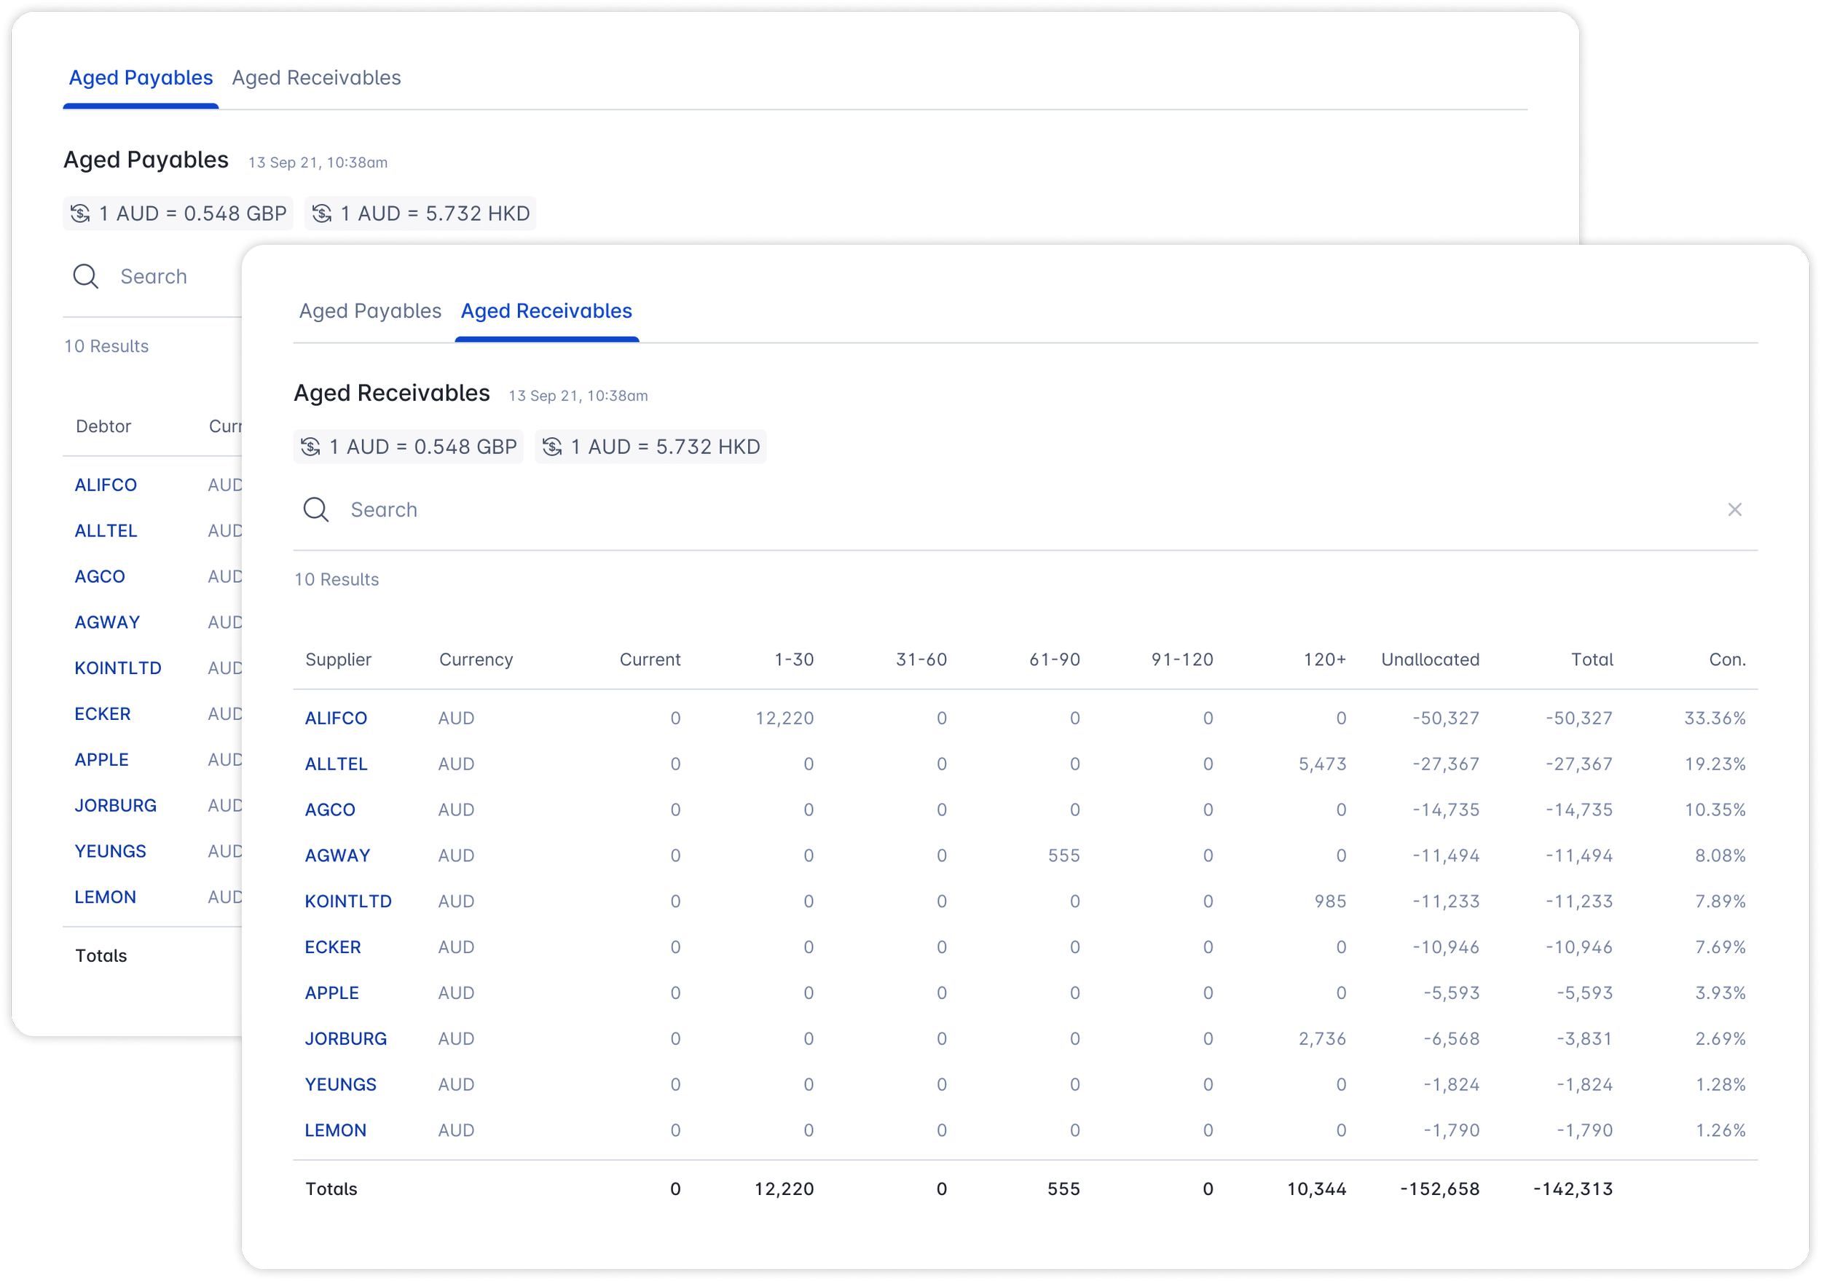Click the HKD exchange rate icon in Receivables
Screen dimensions: 1821x1281
pos(552,447)
